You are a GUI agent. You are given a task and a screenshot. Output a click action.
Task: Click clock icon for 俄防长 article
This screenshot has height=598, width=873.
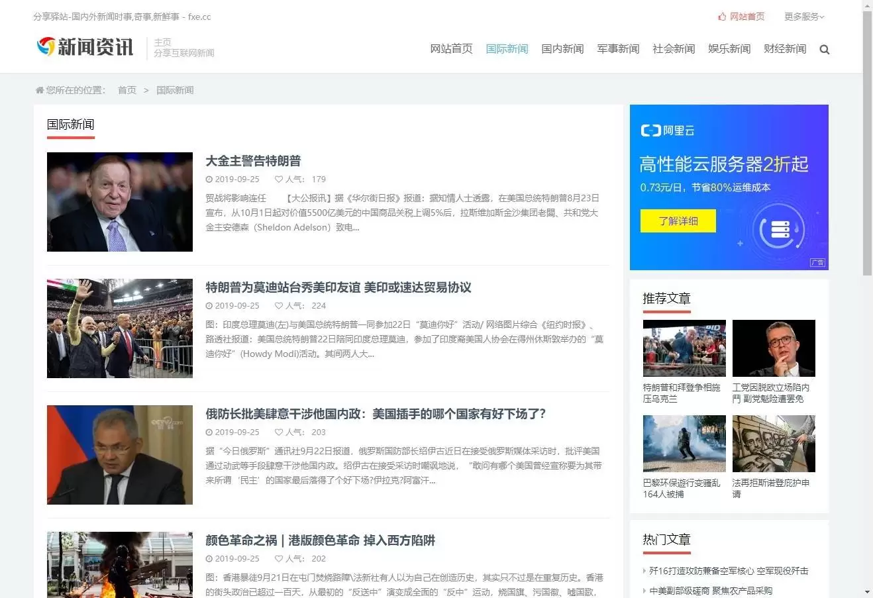tap(209, 432)
